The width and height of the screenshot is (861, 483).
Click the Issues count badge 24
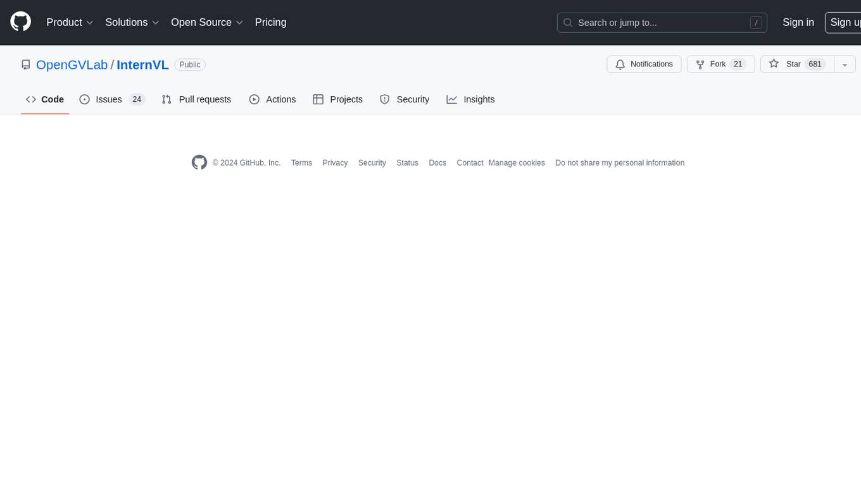137,99
